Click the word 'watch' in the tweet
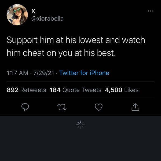The height and width of the screenshot is (161, 161). (133, 40)
